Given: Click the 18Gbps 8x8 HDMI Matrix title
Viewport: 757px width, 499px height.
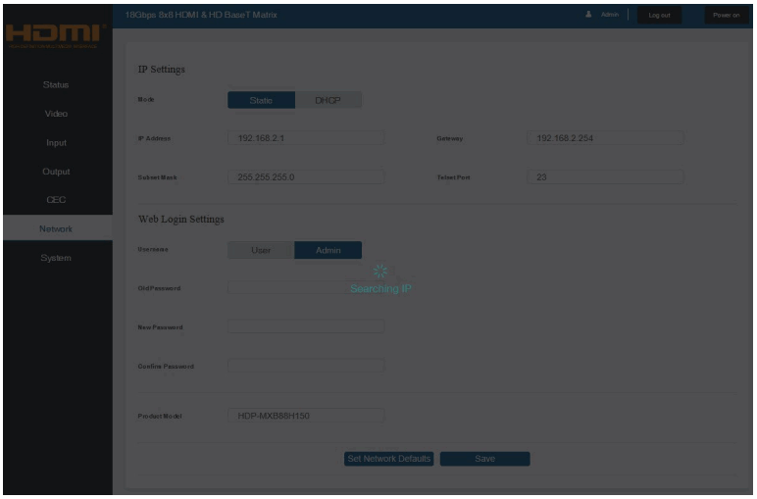Looking at the screenshot, I should pyautogui.click(x=201, y=15).
